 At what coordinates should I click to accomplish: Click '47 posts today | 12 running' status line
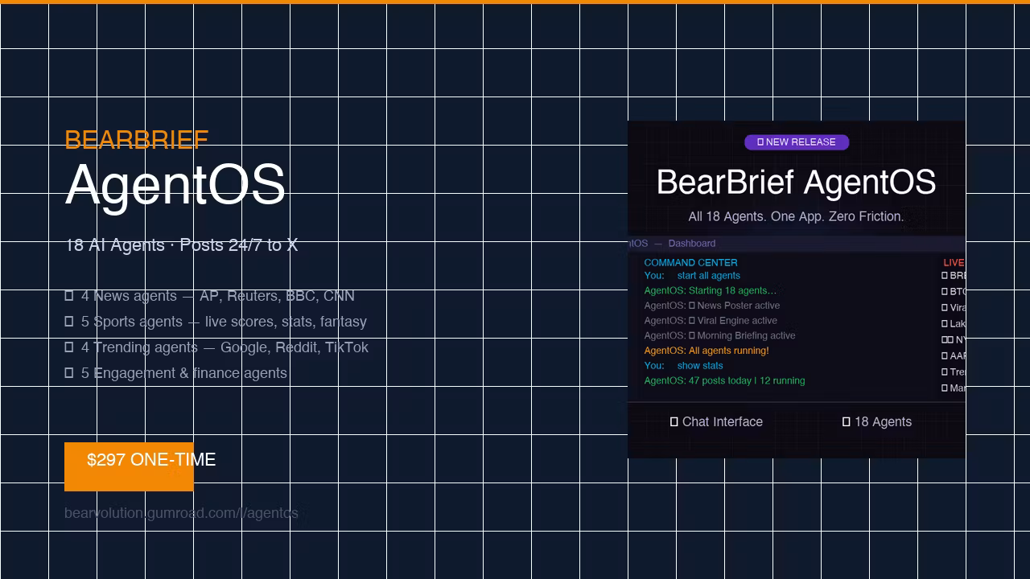(x=747, y=381)
